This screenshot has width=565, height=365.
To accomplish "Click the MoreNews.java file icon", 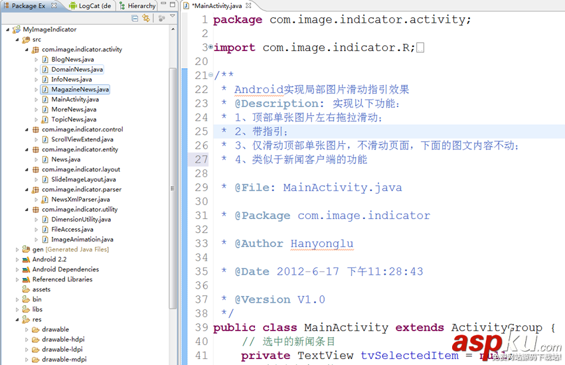I will click(45, 110).
